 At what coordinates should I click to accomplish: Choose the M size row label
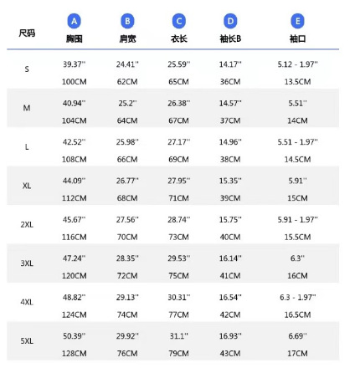27,108
